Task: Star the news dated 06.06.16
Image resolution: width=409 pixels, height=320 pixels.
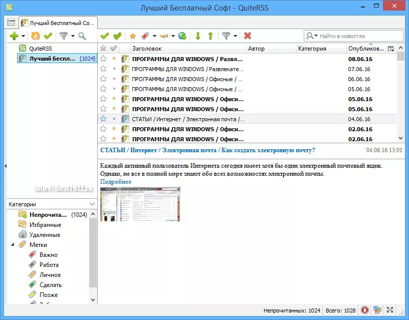Action: pos(103,79)
